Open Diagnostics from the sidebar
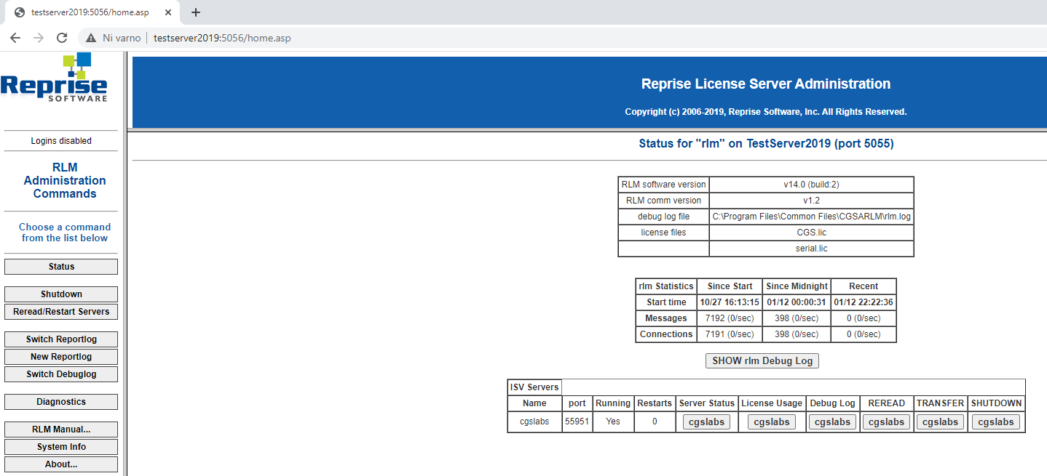The image size is (1047, 476). [x=61, y=402]
